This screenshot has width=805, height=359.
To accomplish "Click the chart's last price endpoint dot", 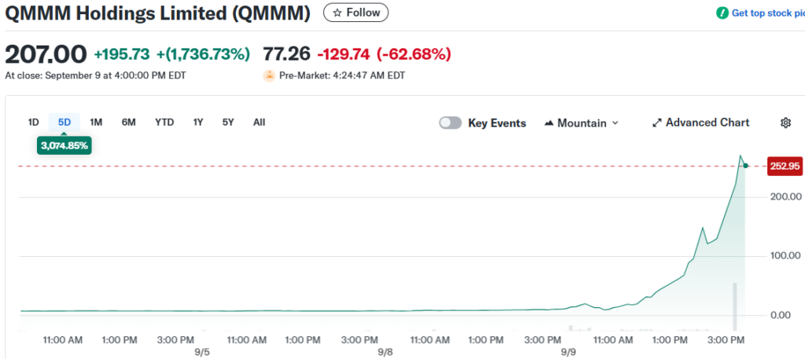I will pos(745,166).
